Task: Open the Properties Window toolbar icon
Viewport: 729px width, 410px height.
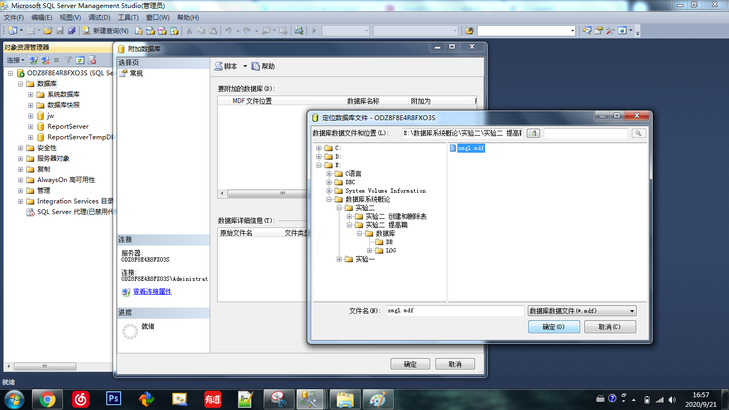Action: click(x=599, y=30)
